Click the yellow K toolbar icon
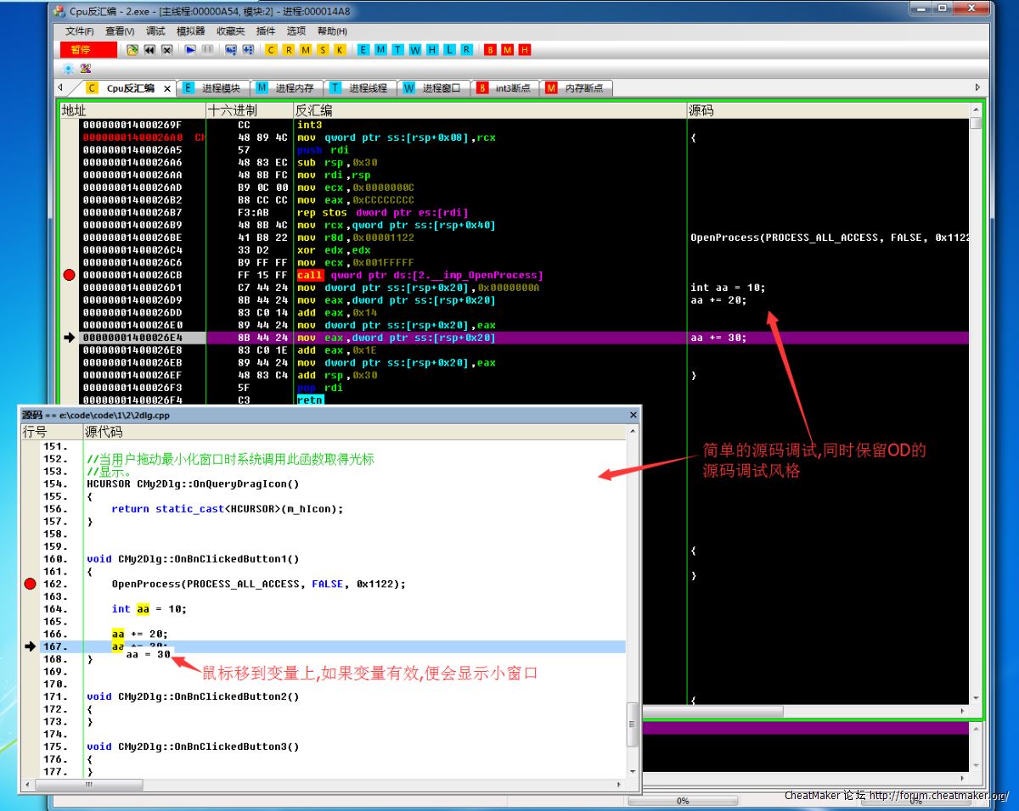Screen dimensions: 1019x811 click(340, 50)
